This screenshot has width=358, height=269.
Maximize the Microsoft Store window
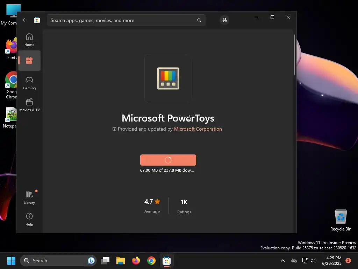click(272, 17)
